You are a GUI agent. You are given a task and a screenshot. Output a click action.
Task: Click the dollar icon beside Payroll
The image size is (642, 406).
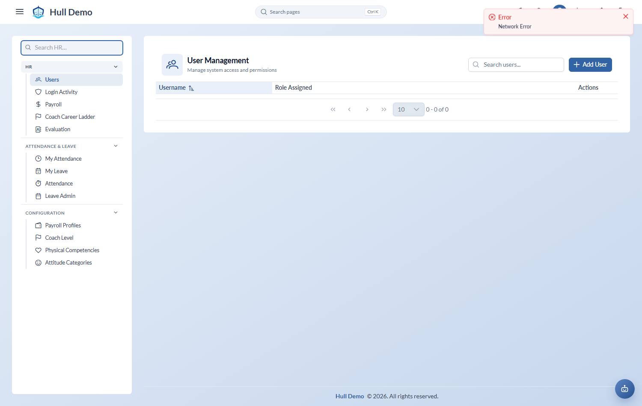click(38, 104)
